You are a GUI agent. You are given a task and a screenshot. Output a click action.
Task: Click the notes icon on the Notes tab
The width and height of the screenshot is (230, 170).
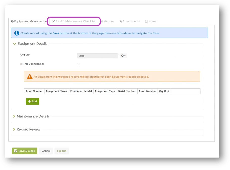click(146, 21)
